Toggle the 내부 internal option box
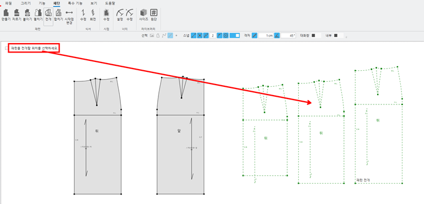Viewport: 424px width, 204px height. pos(336,35)
